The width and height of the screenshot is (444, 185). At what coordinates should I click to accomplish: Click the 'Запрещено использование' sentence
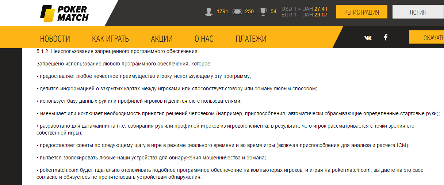click(124, 64)
